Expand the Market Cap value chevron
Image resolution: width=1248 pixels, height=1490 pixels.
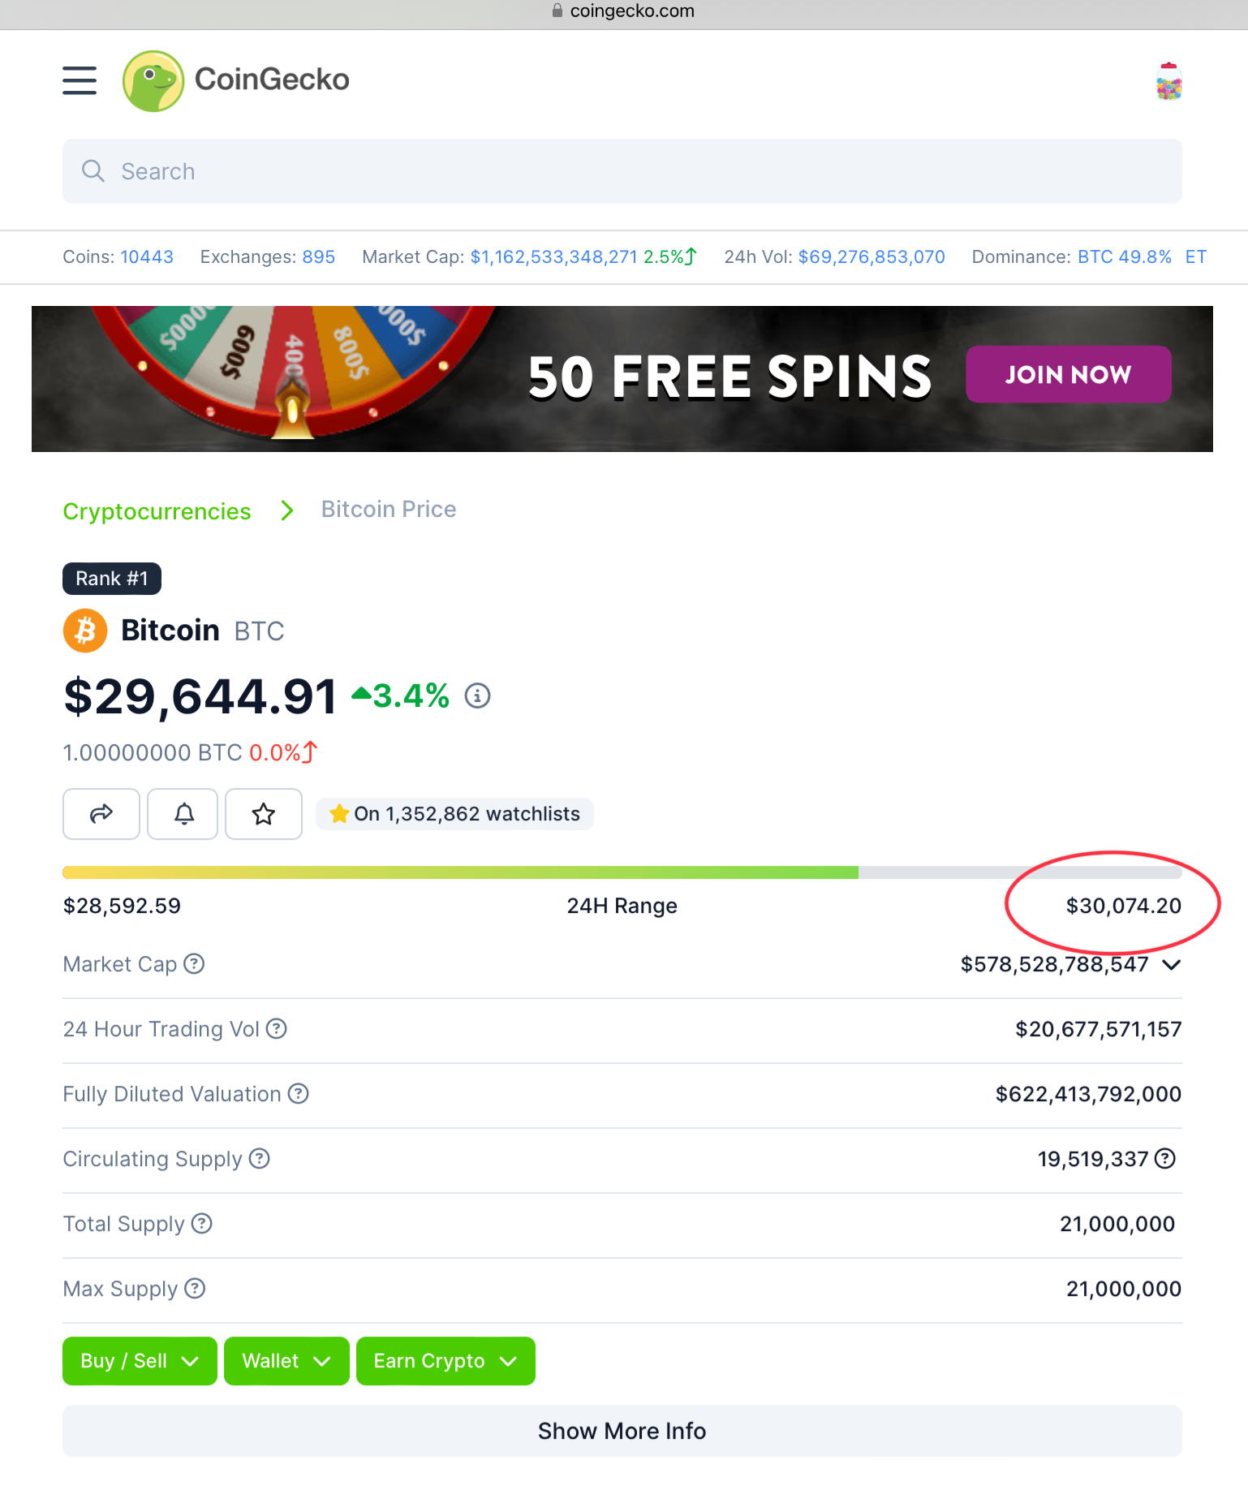pyautogui.click(x=1171, y=965)
